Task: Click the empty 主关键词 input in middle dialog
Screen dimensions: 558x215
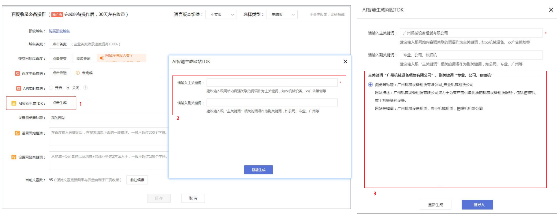Action: click(x=272, y=83)
